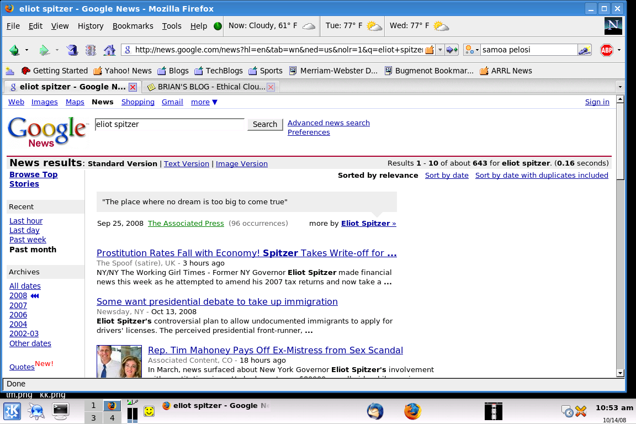Open the leftmost bookmarks toolbar icon

pos(10,71)
